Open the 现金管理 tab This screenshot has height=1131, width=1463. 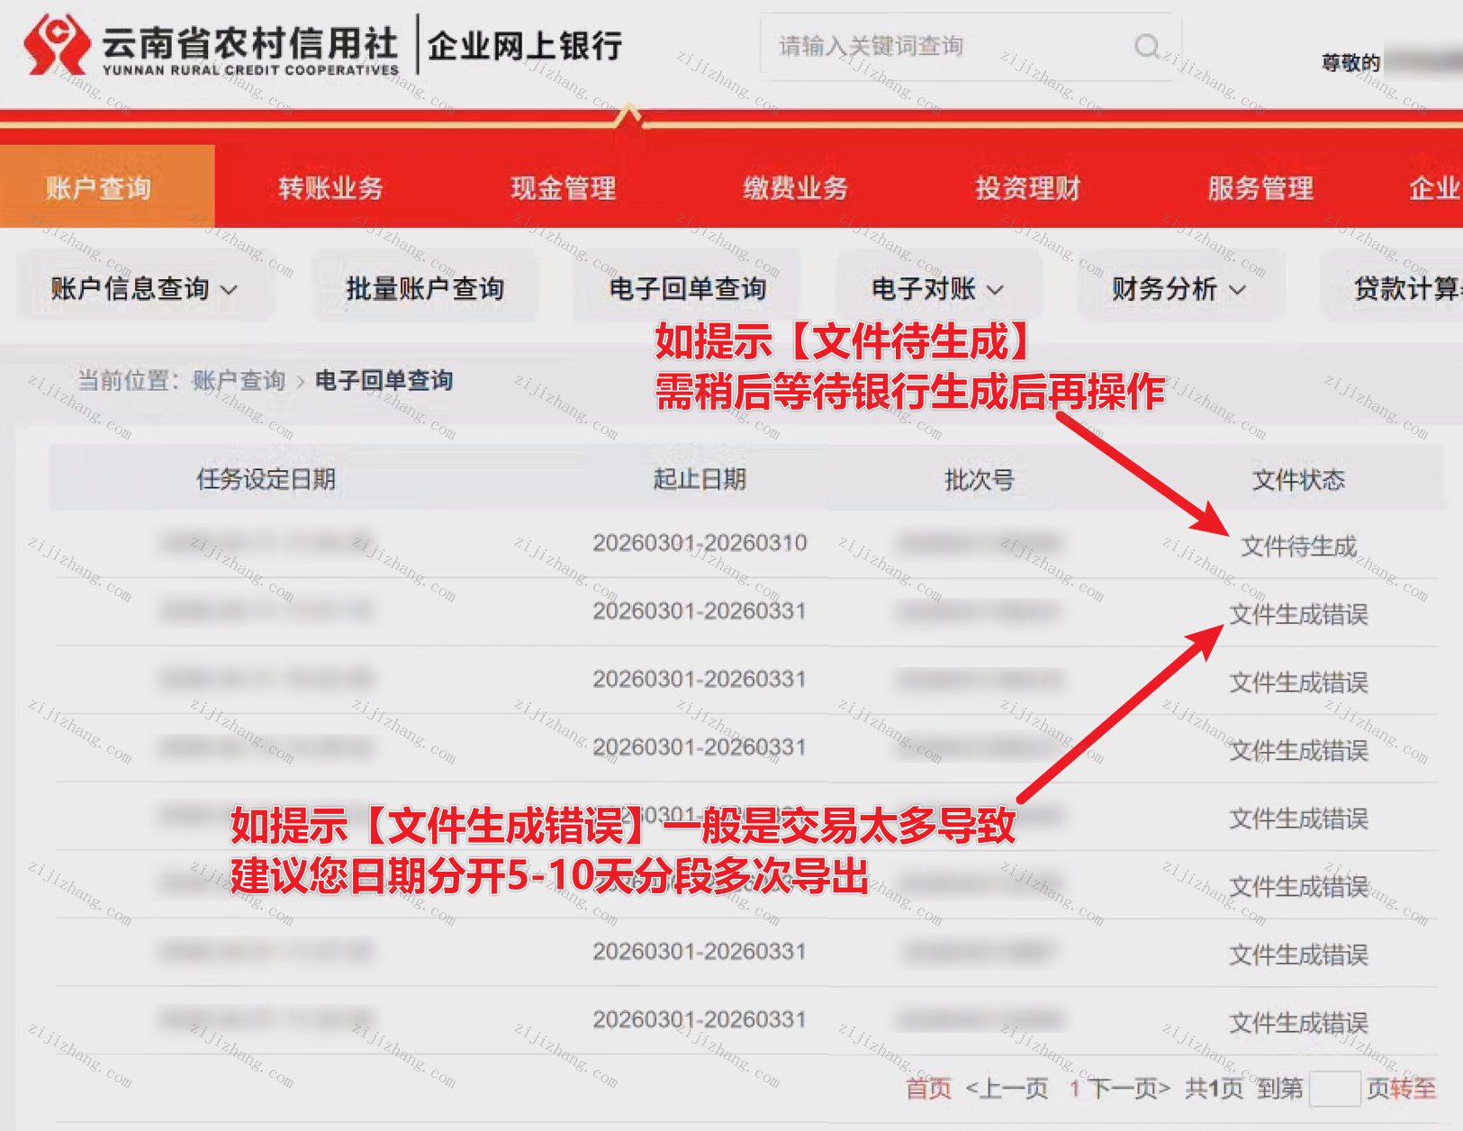563,187
